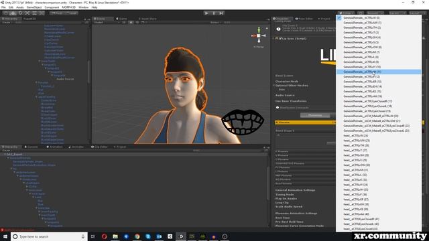Open the Help menu

[x=95, y=7]
